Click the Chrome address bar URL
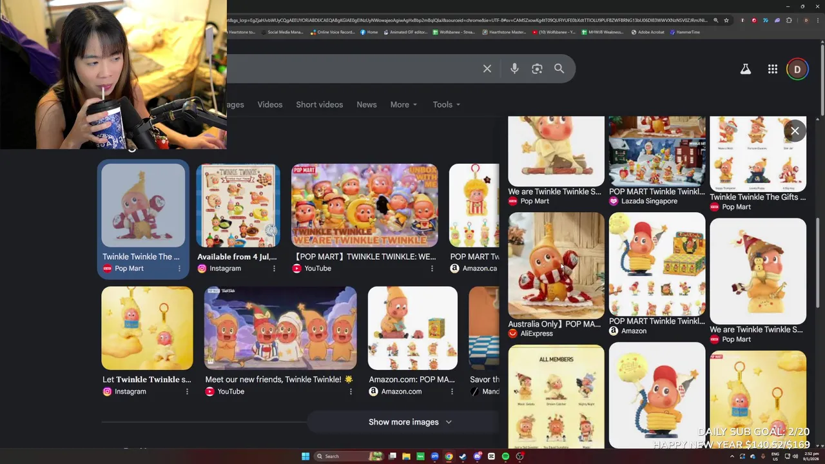Viewport: 825px width, 464px height. [x=467, y=20]
